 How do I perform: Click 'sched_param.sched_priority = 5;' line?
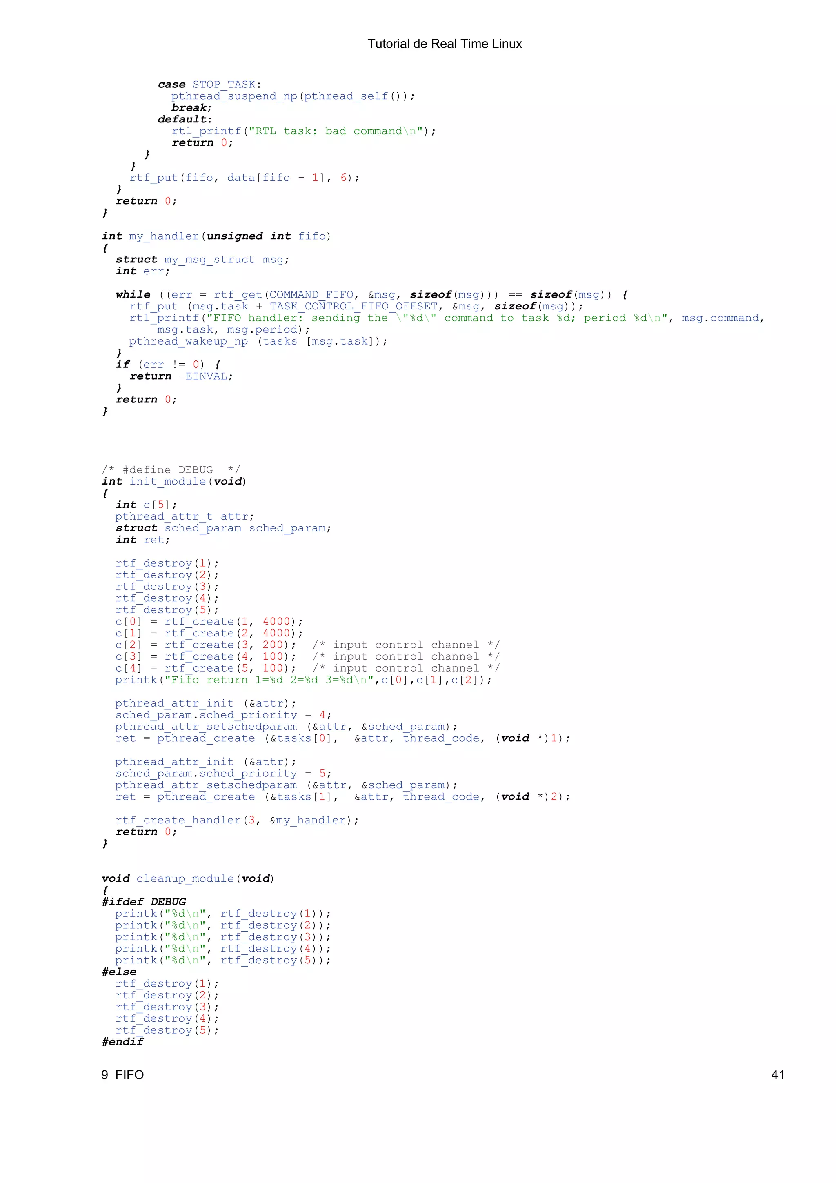tap(224, 774)
